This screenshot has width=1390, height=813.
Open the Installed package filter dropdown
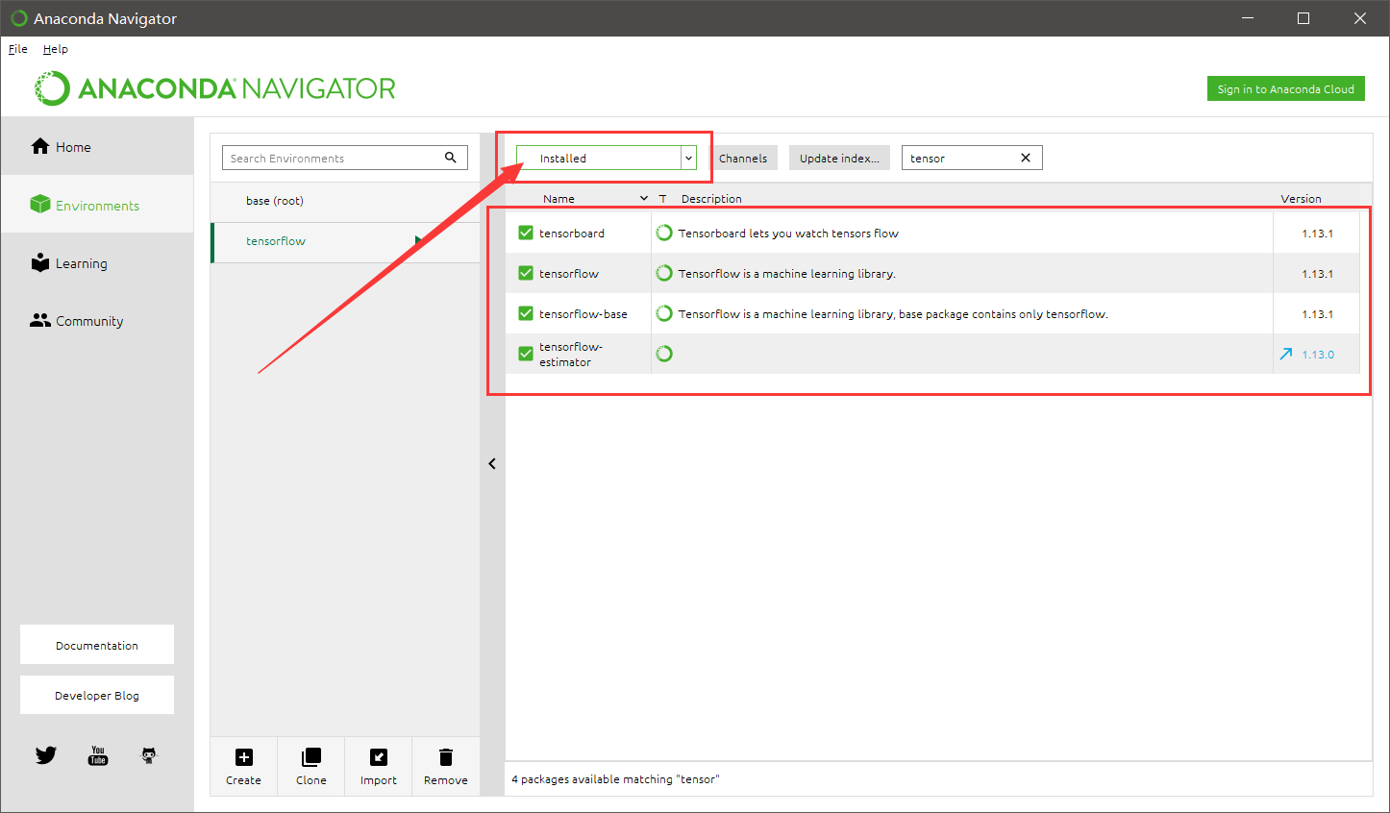coord(606,158)
